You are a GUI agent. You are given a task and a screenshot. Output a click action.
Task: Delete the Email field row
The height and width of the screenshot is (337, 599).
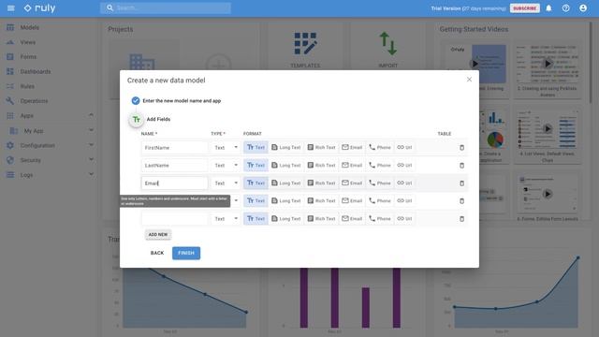(x=461, y=183)
